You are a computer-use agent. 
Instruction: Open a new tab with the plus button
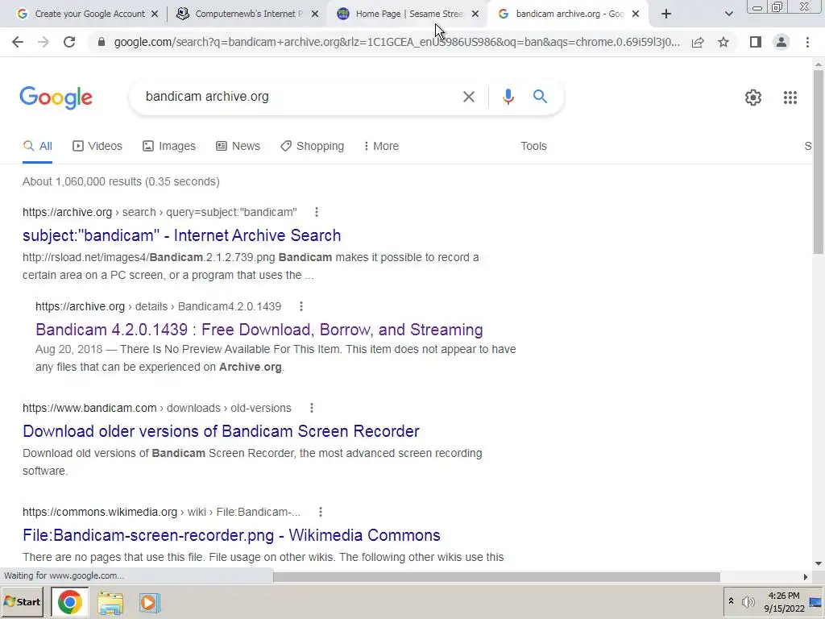pyautogui.click(x=666, y=14)
